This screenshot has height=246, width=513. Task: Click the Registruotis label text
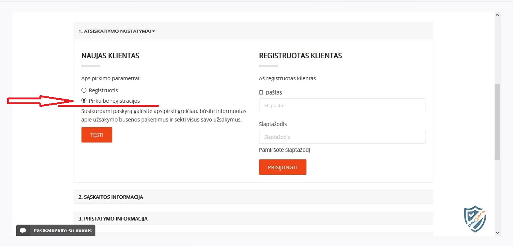click(x=103, y=90)
